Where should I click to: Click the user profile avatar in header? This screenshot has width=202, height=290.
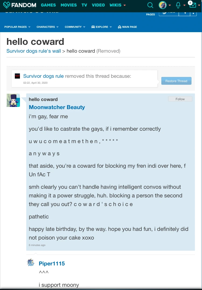click(162, 5)
